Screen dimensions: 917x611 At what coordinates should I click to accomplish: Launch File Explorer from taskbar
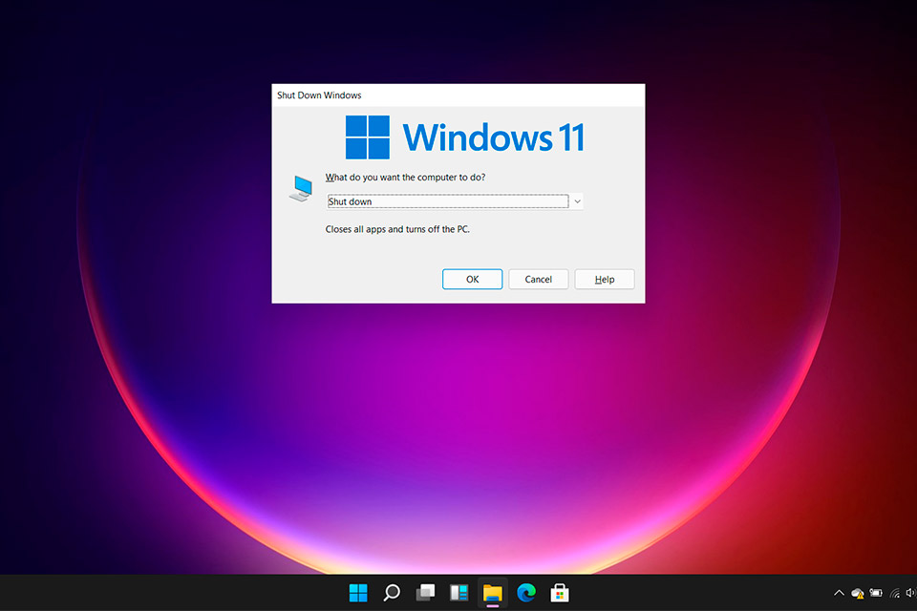[493, 593]
